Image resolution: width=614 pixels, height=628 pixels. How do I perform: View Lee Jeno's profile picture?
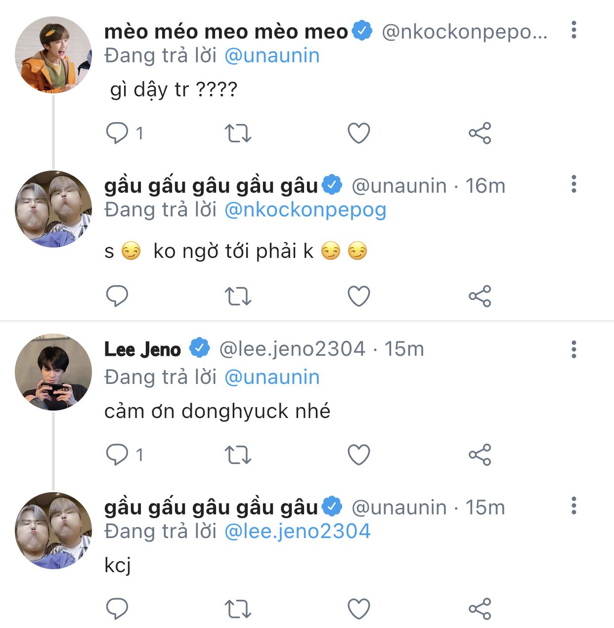point(53,372)
